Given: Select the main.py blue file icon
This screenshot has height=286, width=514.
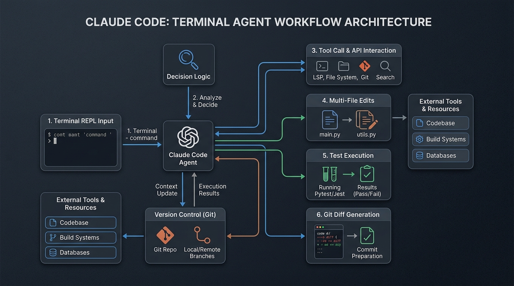Looking at the screenshot, I should click(x=330, y=120).
